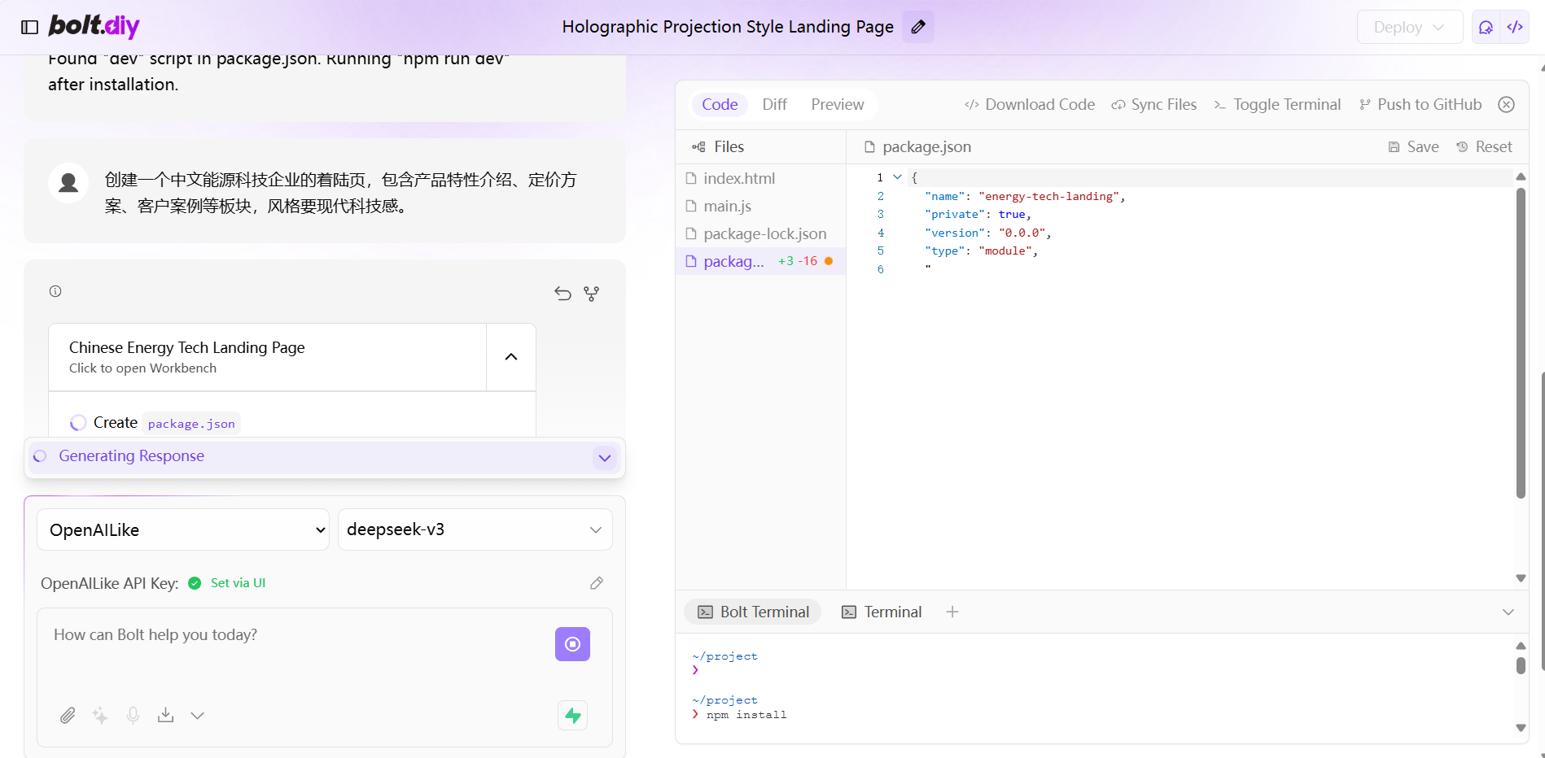Add a new terminal with plus icon
This screenshot has height=758, width=1545.
(x=952, y=612)
